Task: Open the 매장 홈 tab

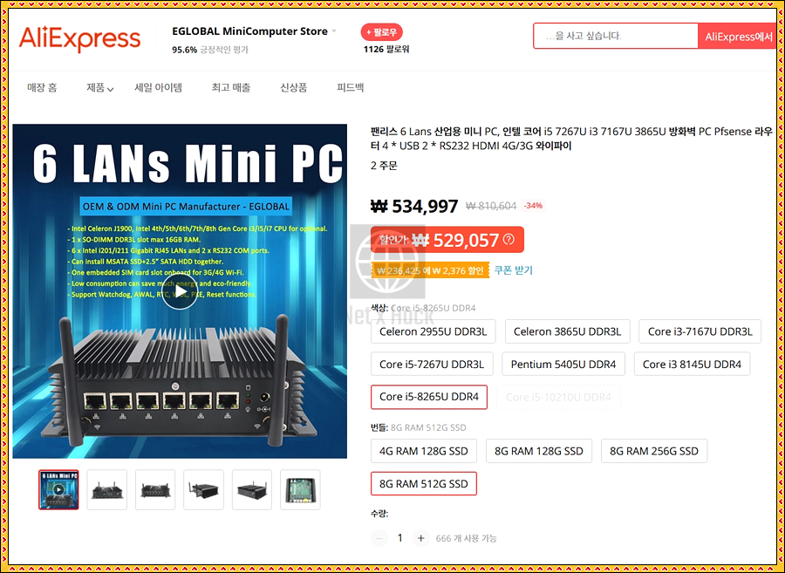Action: coord(42,88)
